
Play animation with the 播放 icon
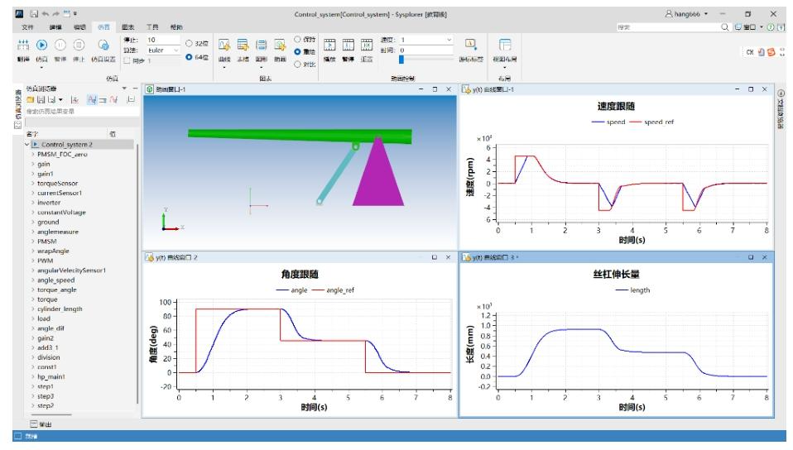point(329,45)
